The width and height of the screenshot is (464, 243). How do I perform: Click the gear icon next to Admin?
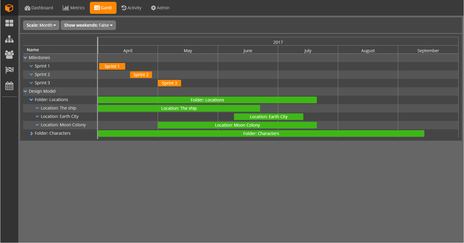pos(153,7)
